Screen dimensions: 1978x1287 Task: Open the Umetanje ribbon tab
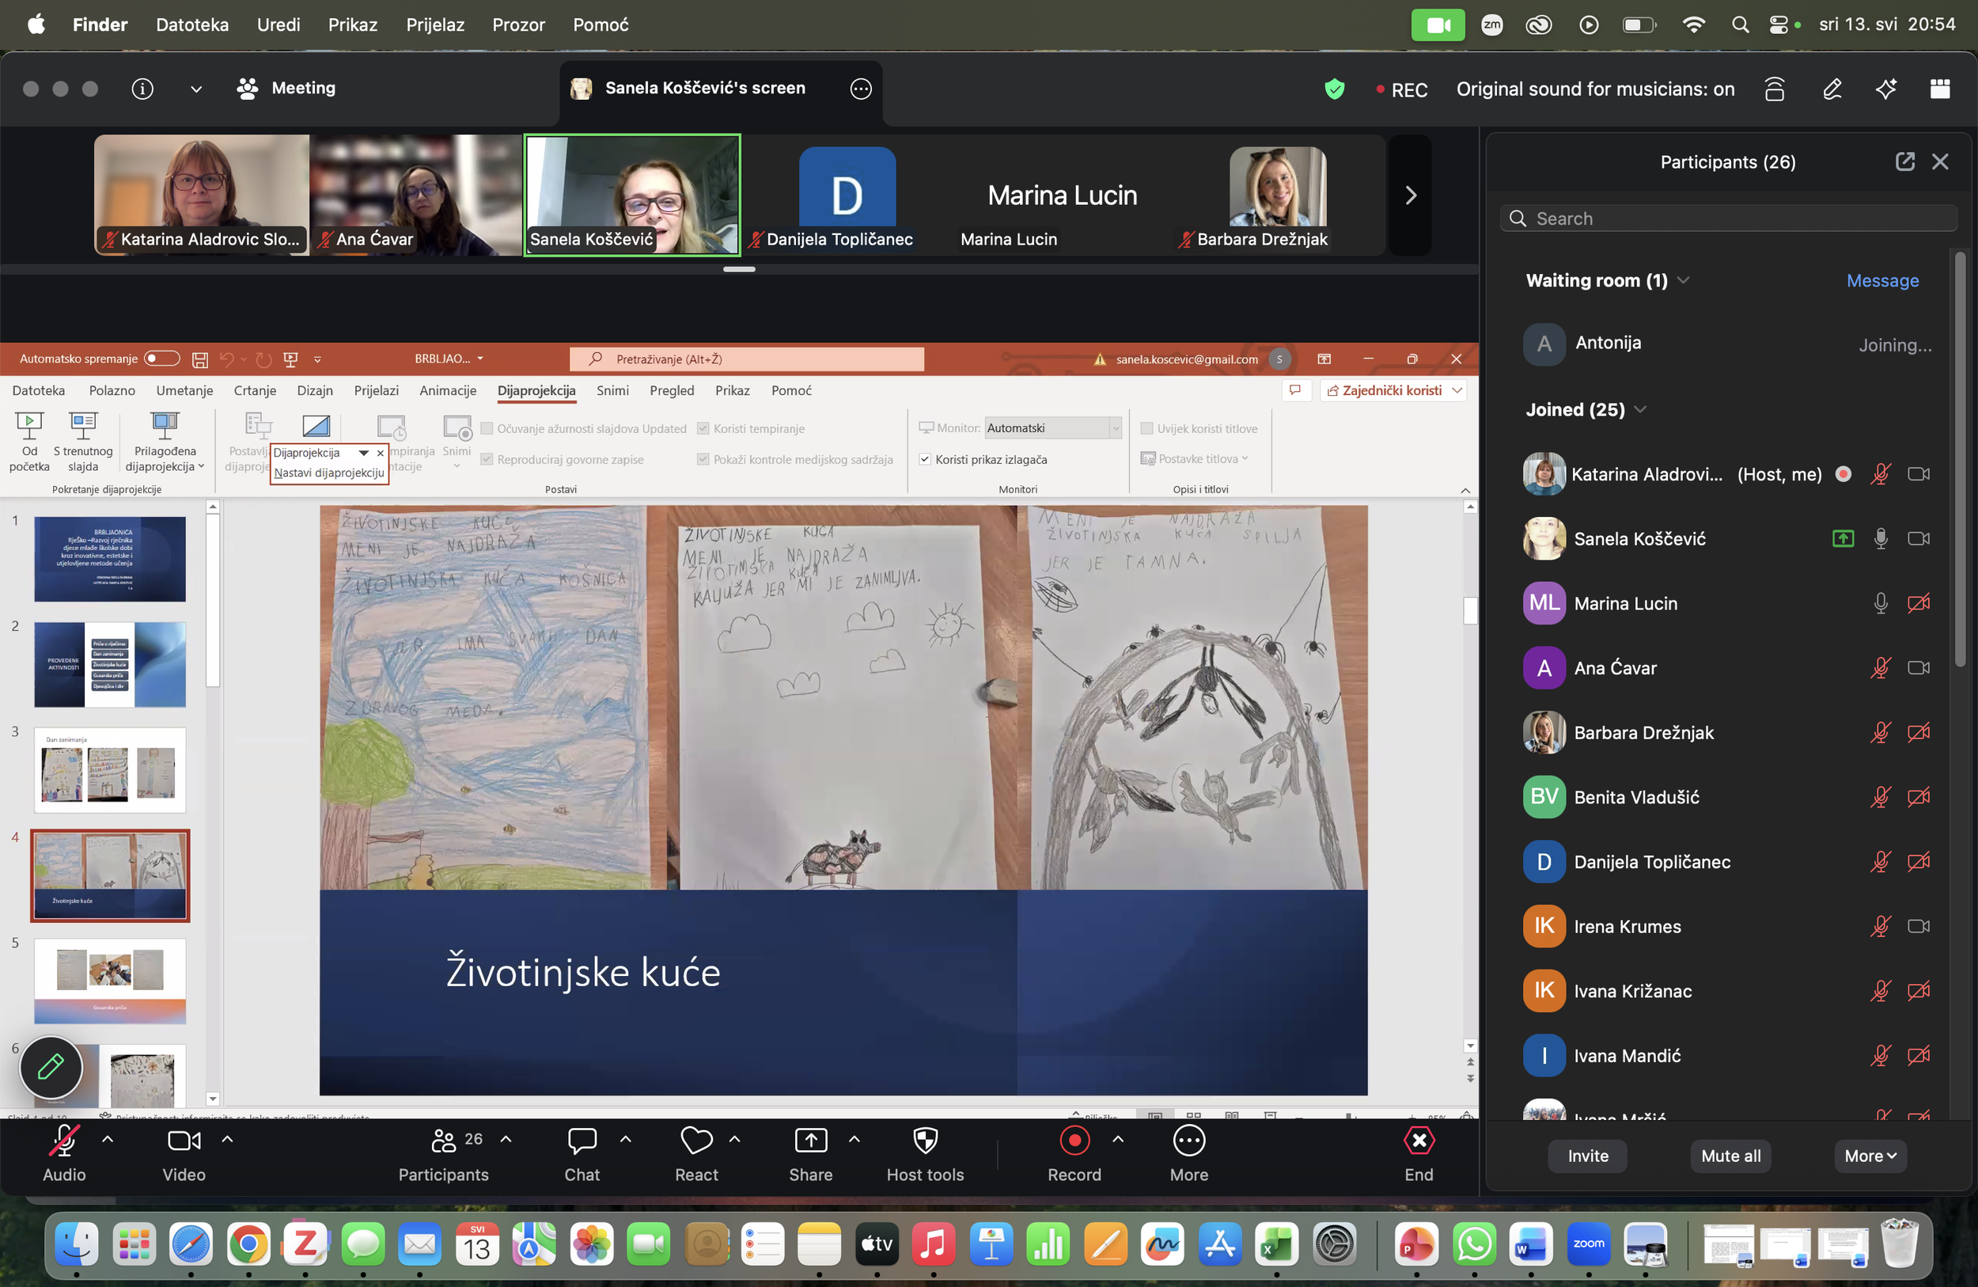[184, 391]
